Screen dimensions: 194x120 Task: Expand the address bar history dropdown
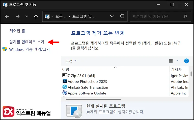[112, 16]
